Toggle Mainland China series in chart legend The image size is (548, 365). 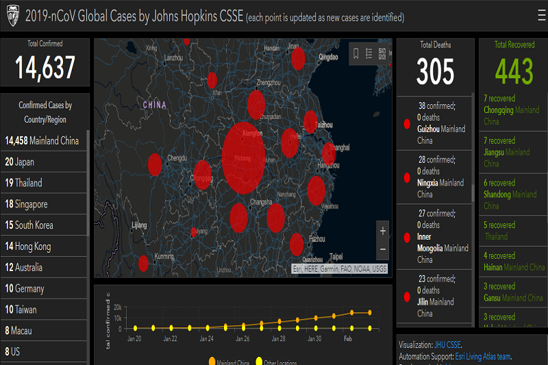(x=229, y=362)
